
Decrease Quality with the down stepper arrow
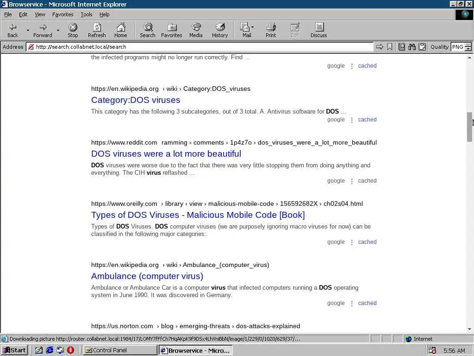click(x=468, y=49)
